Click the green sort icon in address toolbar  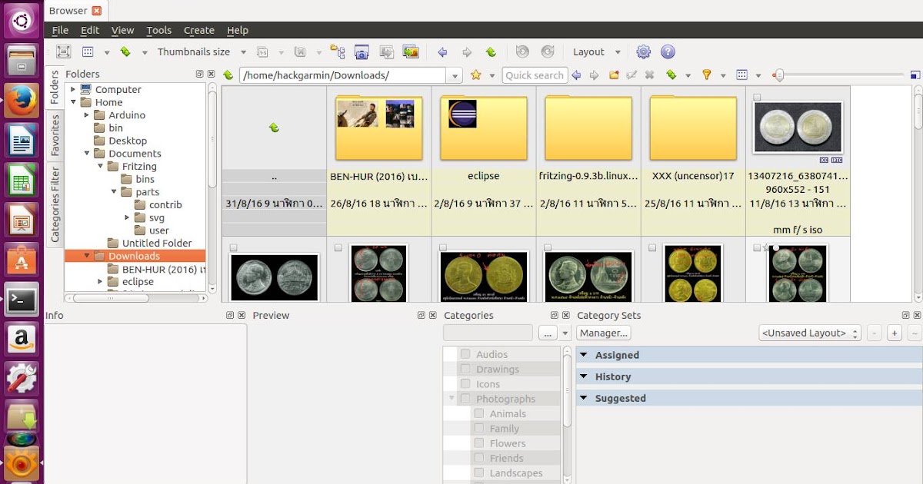[671, 75]
